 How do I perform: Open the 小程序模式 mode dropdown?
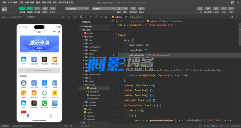tap(77, 9)
